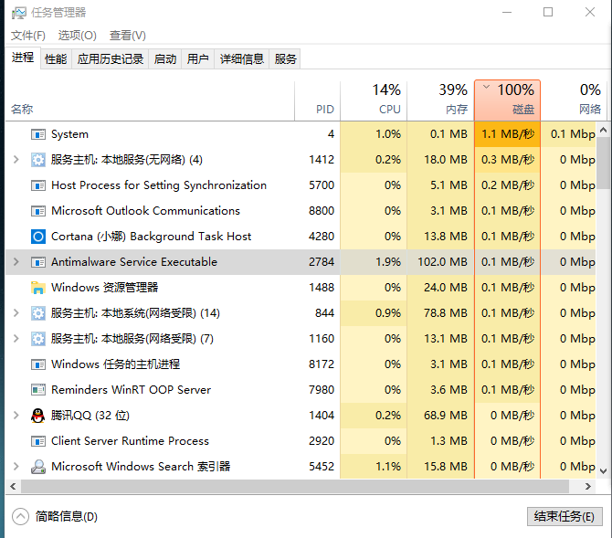Switch to the 应用历史记录 tab

tap(110, 59)
